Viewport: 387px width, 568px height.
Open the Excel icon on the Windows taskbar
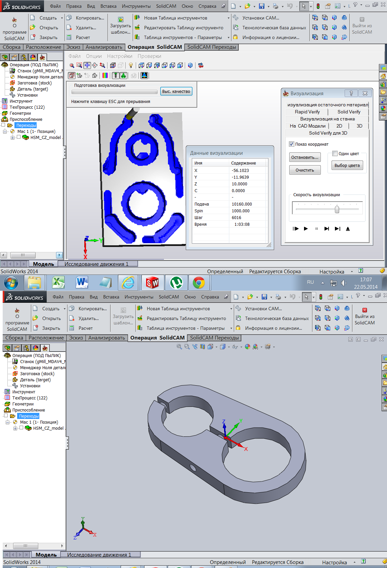click(58, 282)
